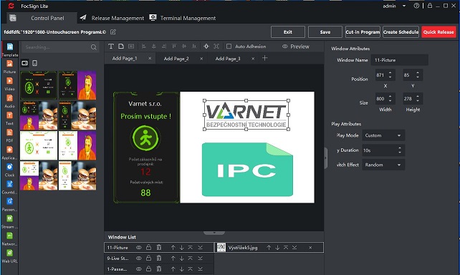
Task: Delete the 11-Picture window with trash icon
Action: point(159,248)
